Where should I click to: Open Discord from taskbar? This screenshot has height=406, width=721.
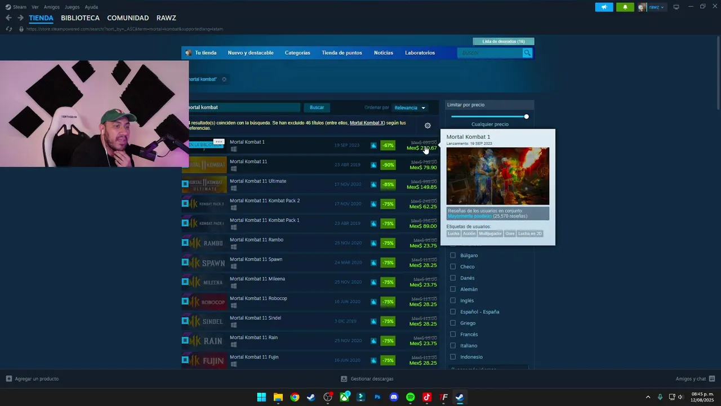coord(394,397)
